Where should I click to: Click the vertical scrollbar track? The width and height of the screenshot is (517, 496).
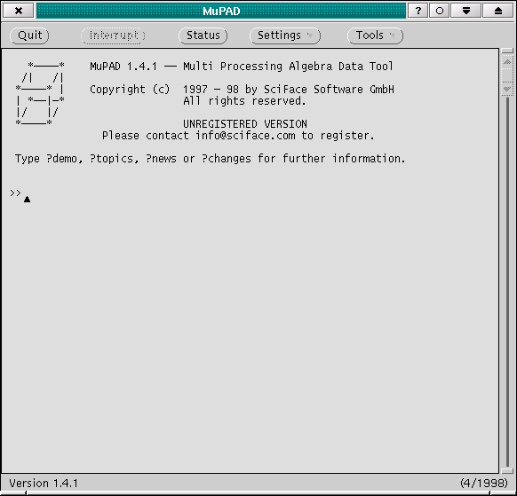(507, 283)
